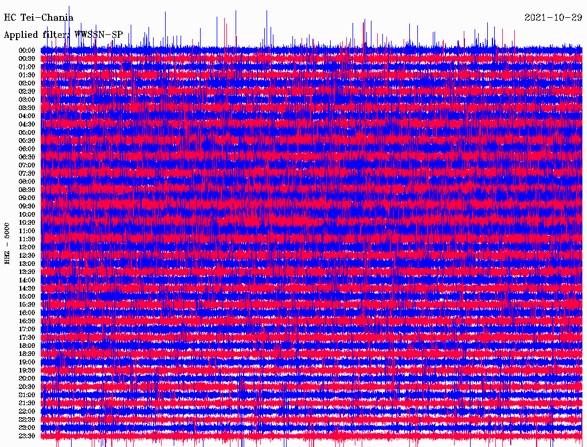Image resolution: width=587 pixels, height=447 pixels.
Task: Select the 05:00 time label
Action: coord(27,132)
